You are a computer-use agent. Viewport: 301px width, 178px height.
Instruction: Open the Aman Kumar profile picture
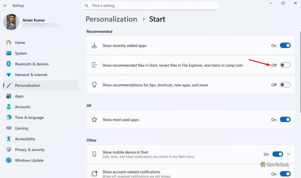pos(11,22)
